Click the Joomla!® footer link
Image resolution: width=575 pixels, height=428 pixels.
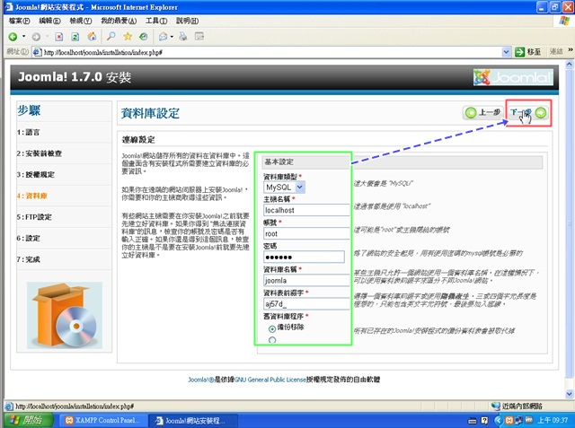[x=201, y=380]
